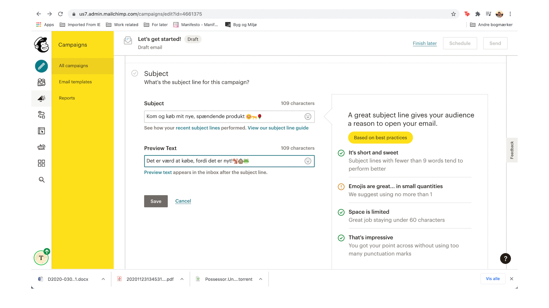Viewport: 549px width, 308px height.
Task: Select the Create pencil icon
Action: pyautogui.click(x=41, y=66)
